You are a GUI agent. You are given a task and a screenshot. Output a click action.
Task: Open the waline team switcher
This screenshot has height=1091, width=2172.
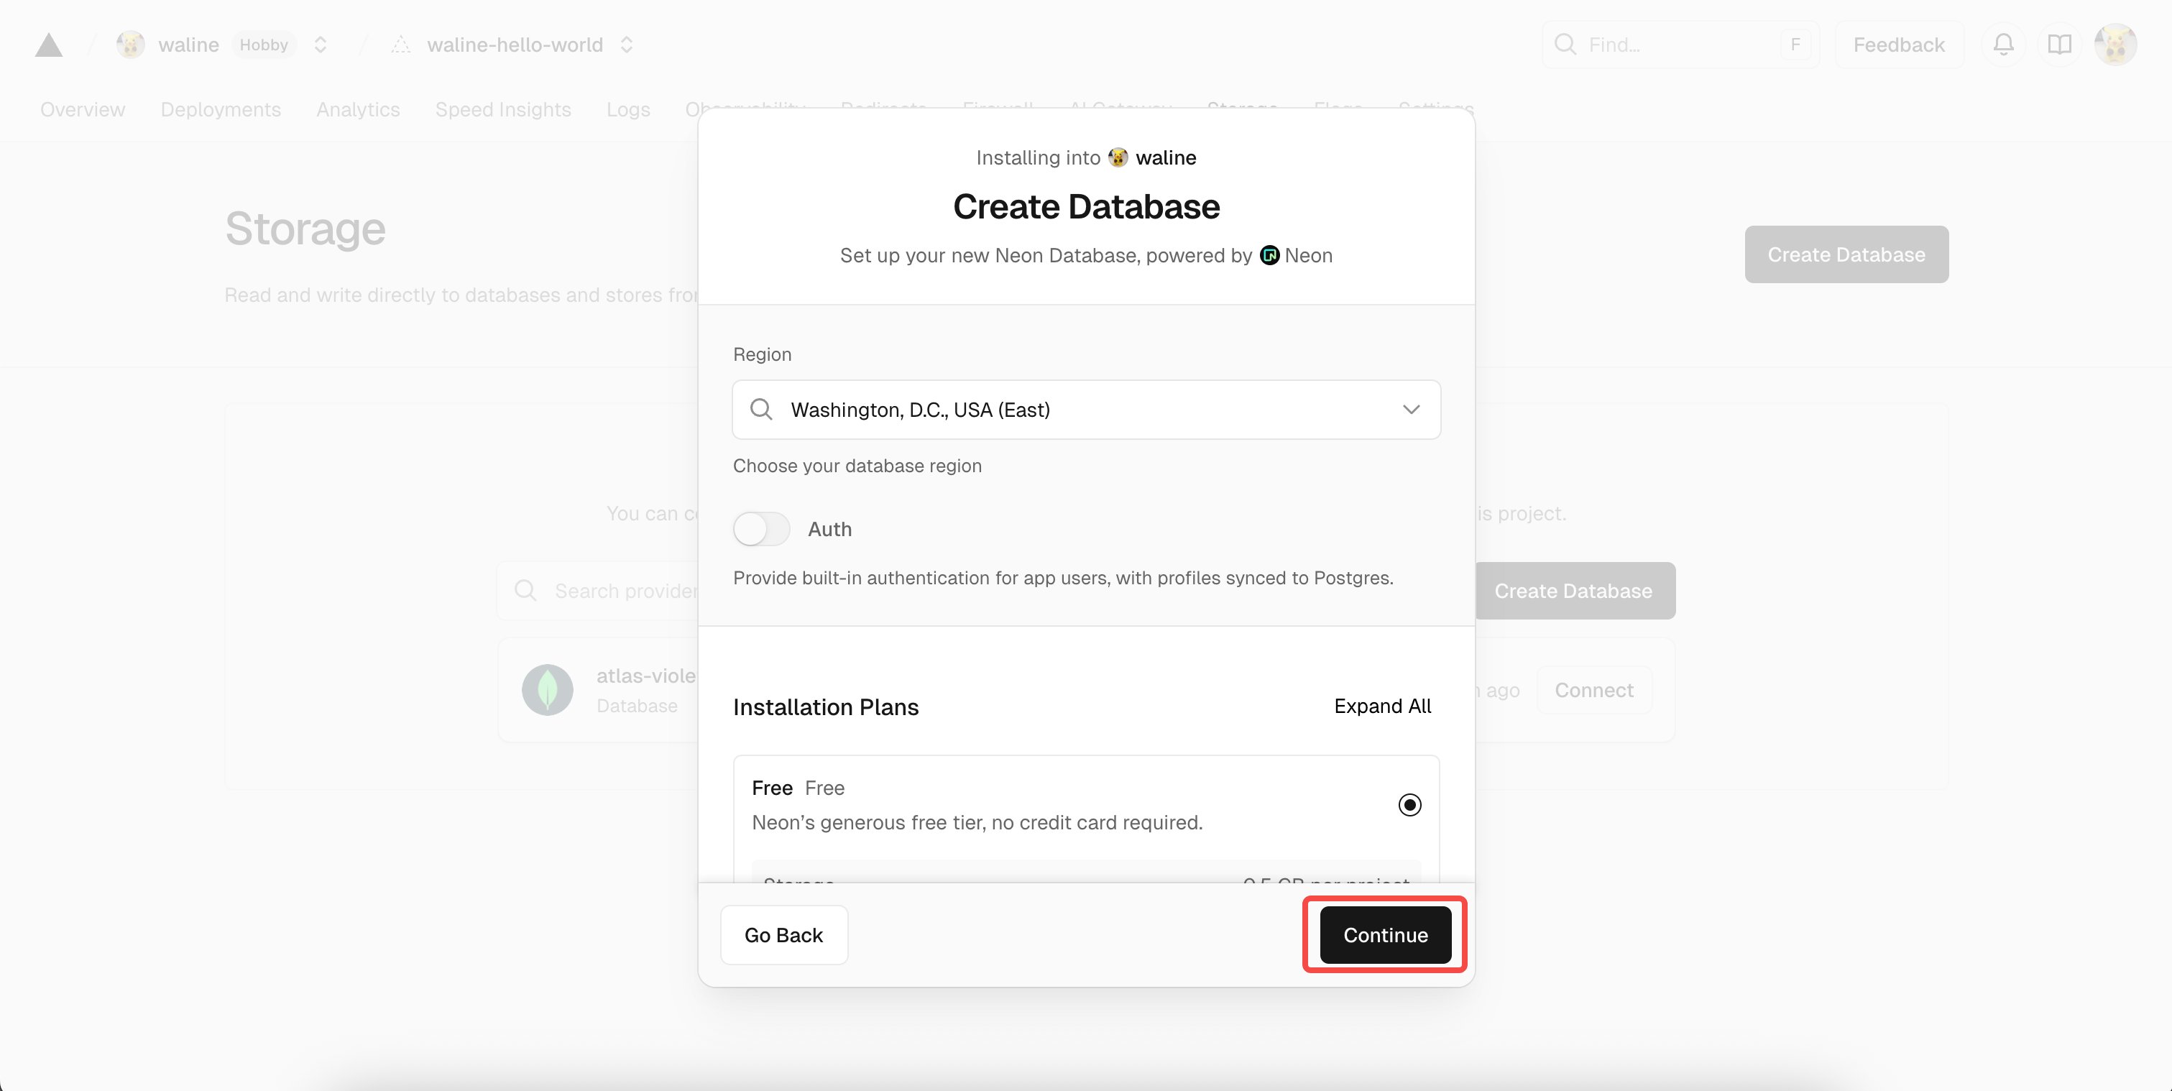pos(321,45)
